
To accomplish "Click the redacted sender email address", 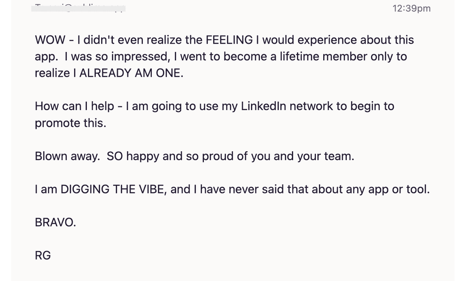I will 78,8.
